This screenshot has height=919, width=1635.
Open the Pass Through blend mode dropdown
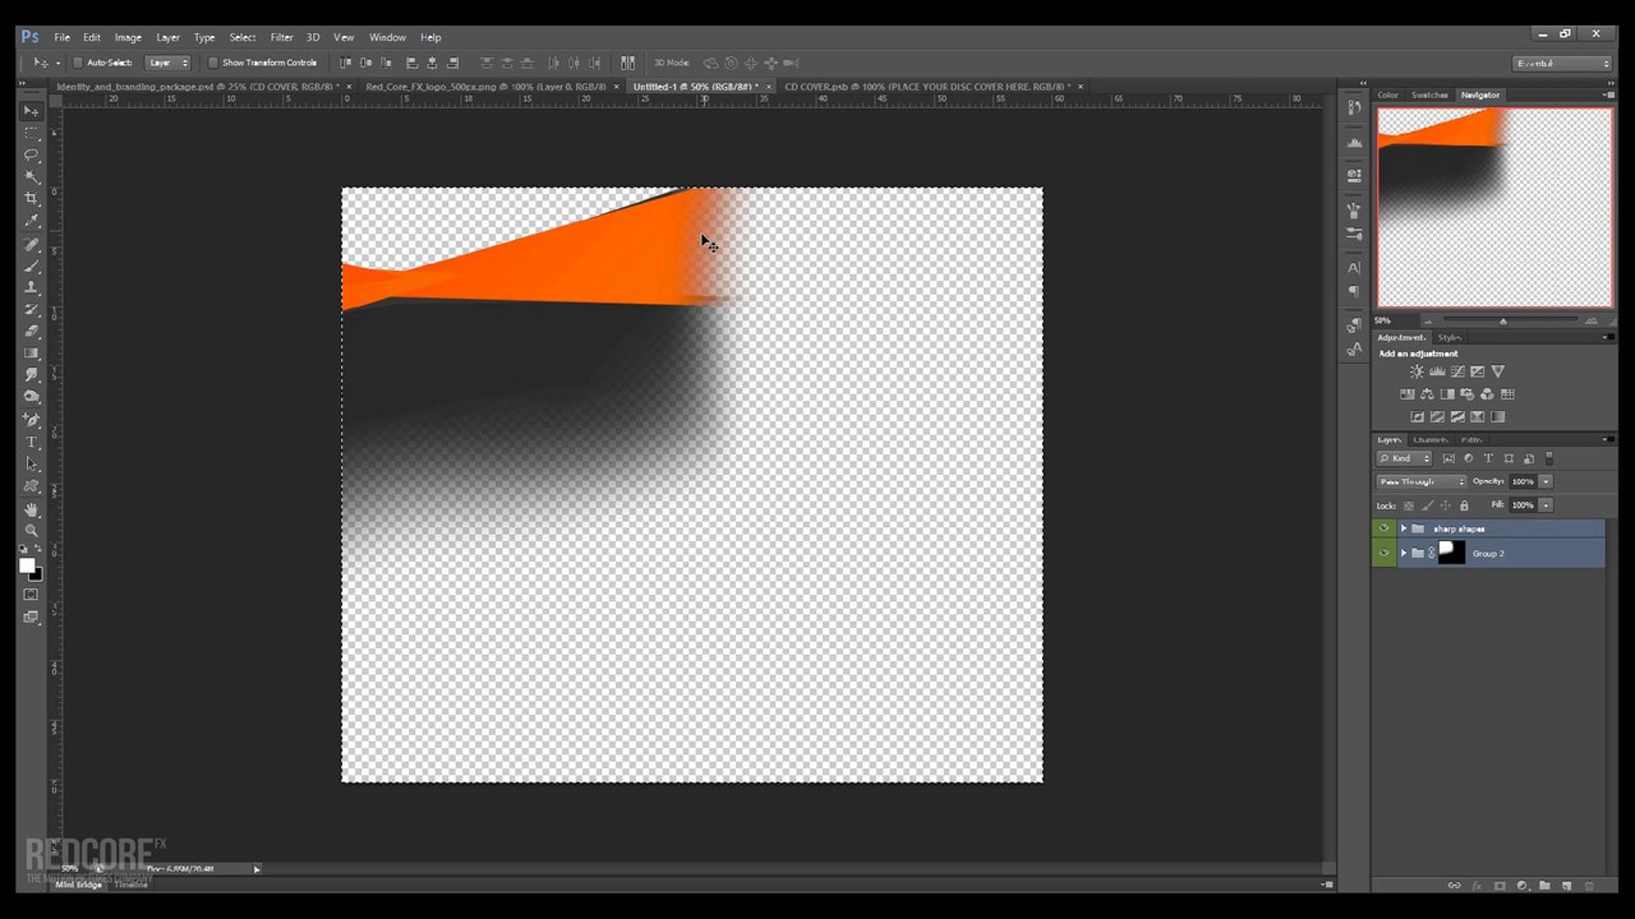click(1420, 481)
